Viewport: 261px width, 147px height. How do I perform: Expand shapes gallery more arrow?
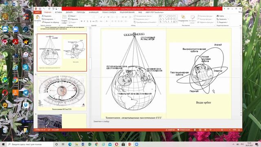(x=177, y=22)
